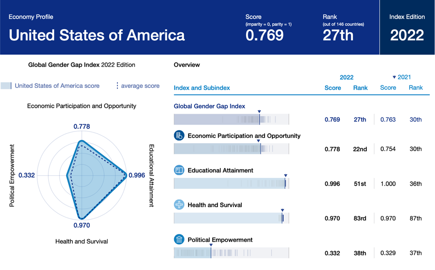435x270 pixels.
Task: Click the 2021 column sort arrow
Action: tap(394, 77)
